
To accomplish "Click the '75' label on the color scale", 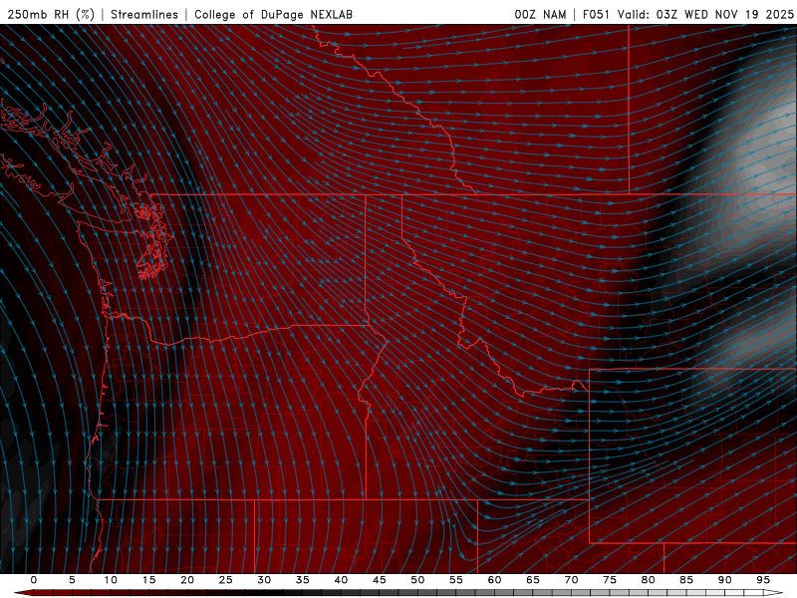I will [x=610, y=580].
